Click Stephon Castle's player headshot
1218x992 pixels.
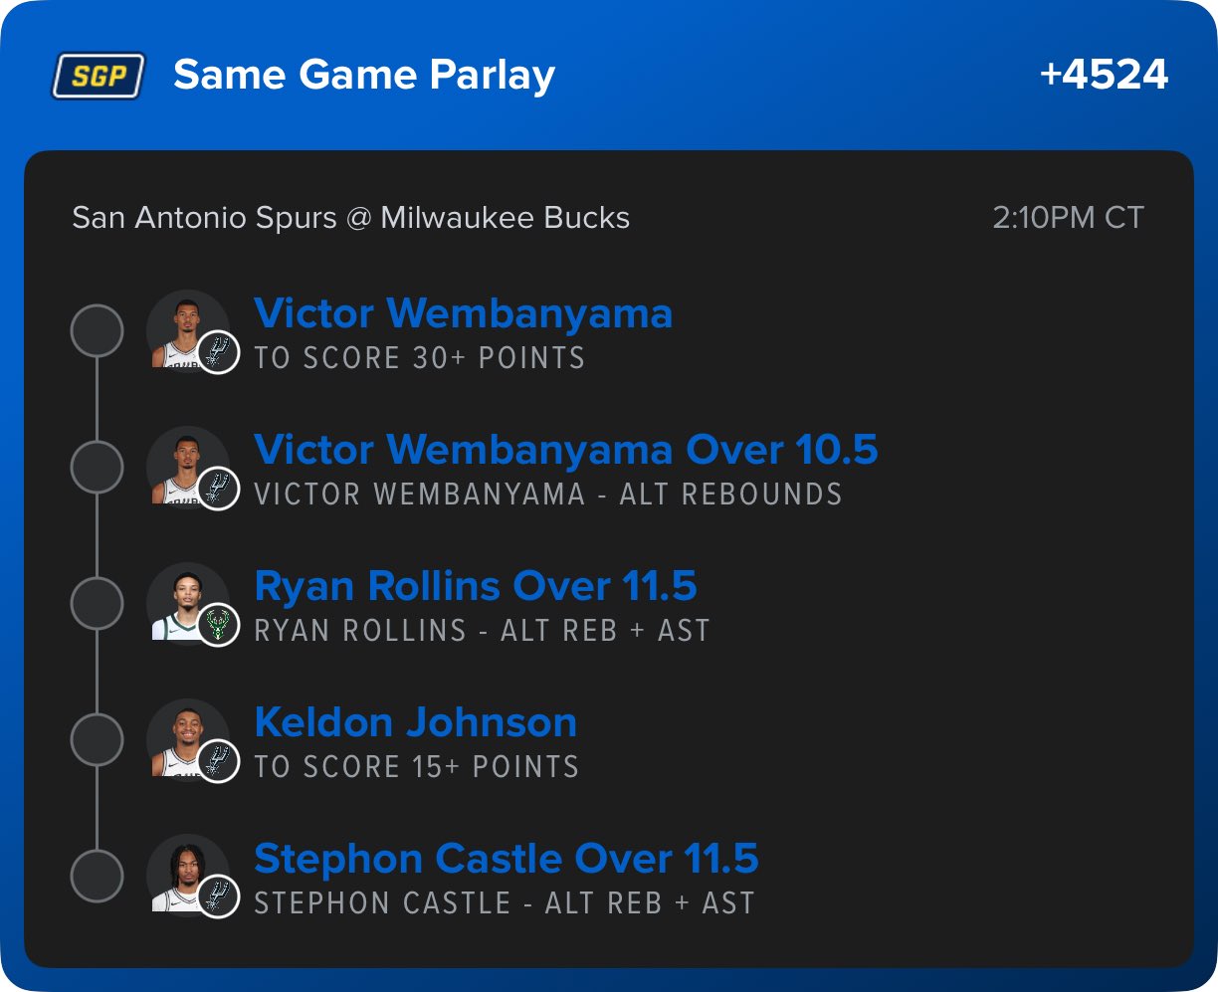[x=182, y=874]
